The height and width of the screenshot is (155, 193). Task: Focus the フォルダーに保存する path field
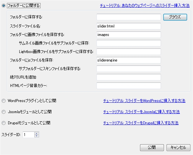pyautogui.click(x=129, y=17)
